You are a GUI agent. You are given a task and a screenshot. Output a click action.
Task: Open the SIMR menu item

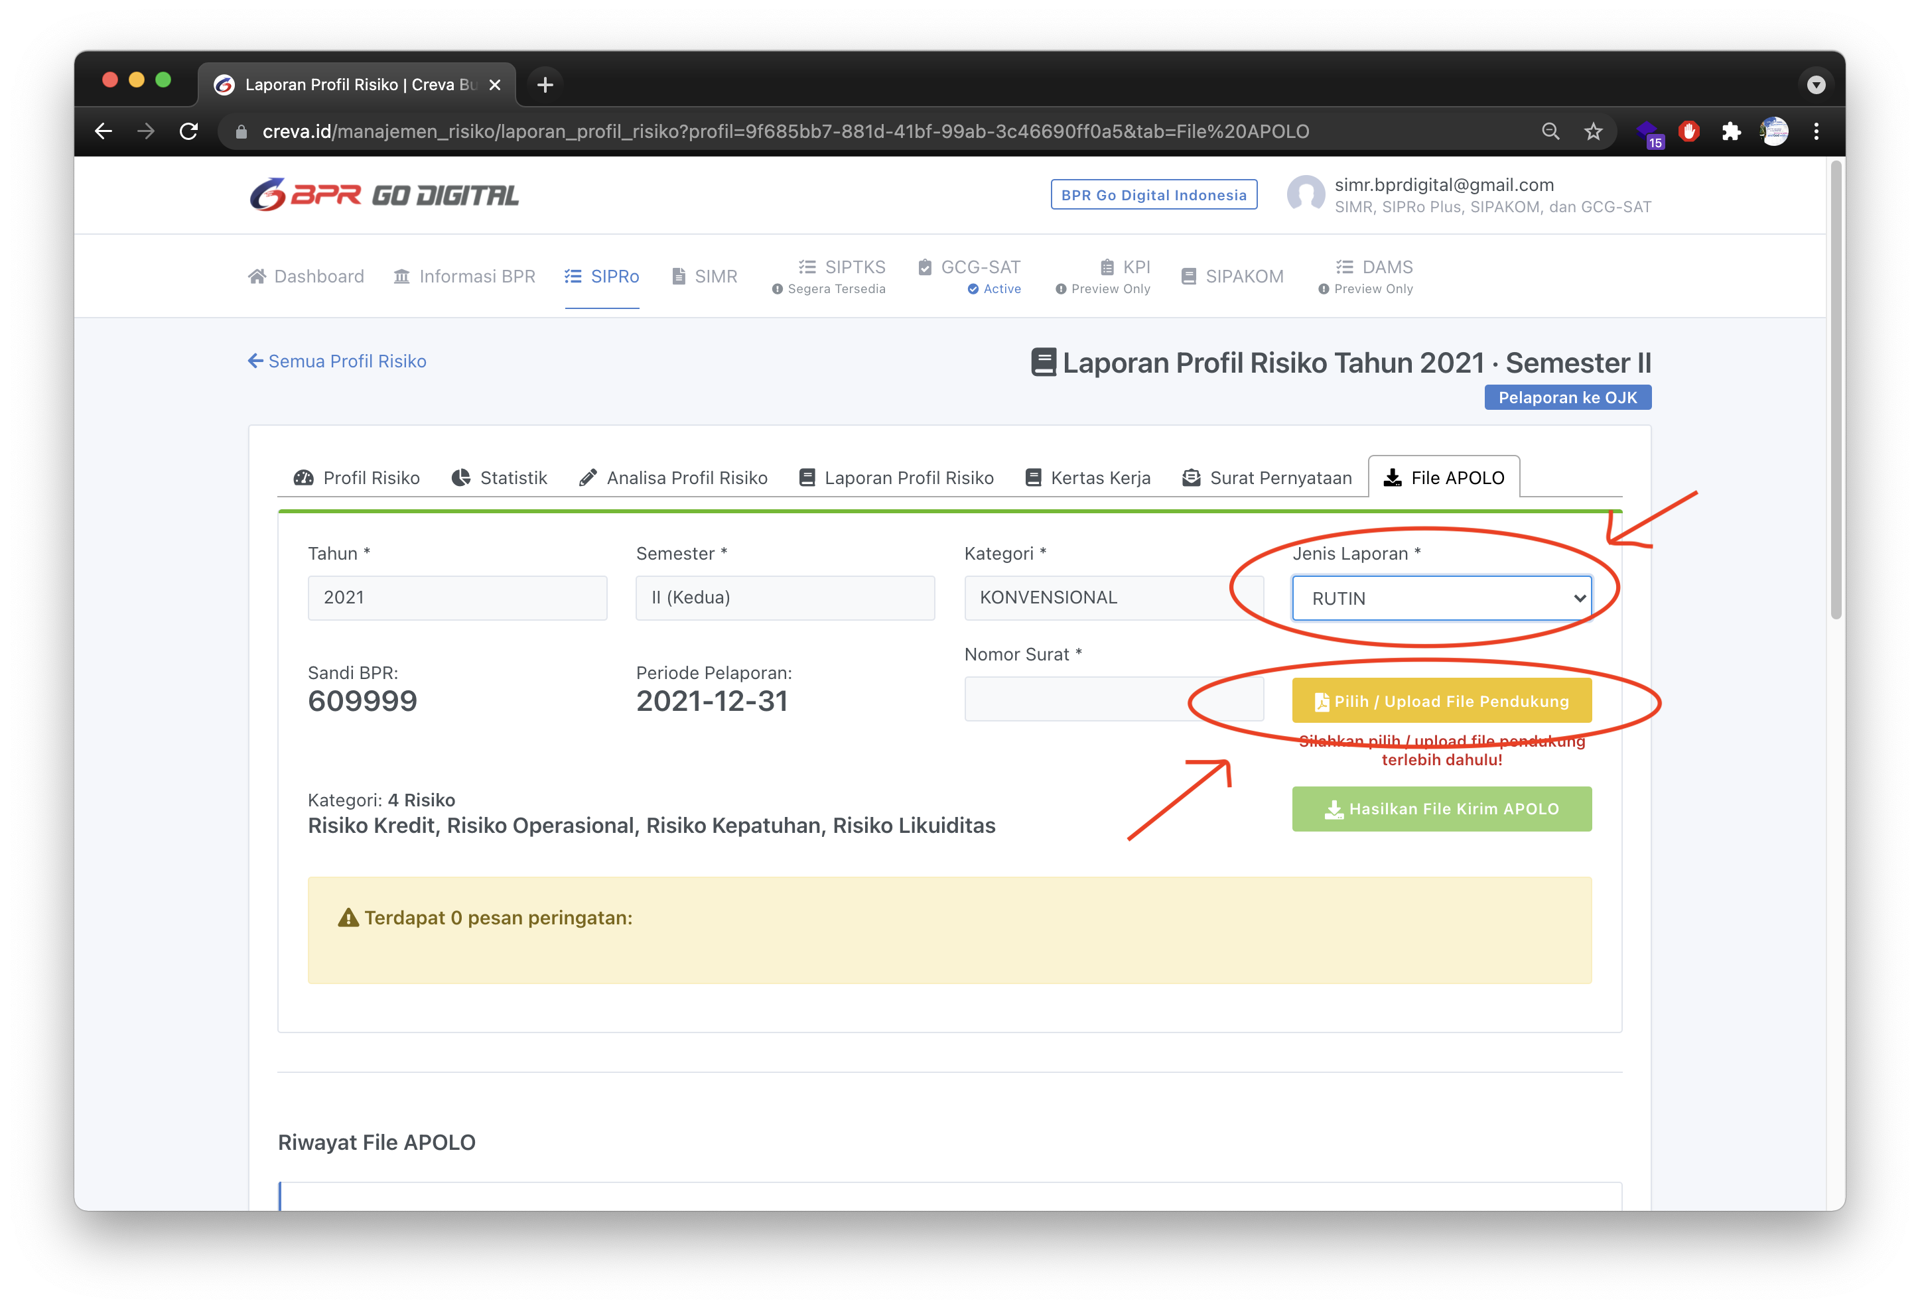click(x=704, y=277)
